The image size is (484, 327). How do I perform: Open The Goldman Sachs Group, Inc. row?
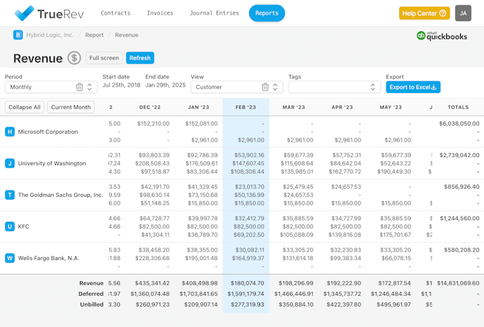[x=60, y=195]
